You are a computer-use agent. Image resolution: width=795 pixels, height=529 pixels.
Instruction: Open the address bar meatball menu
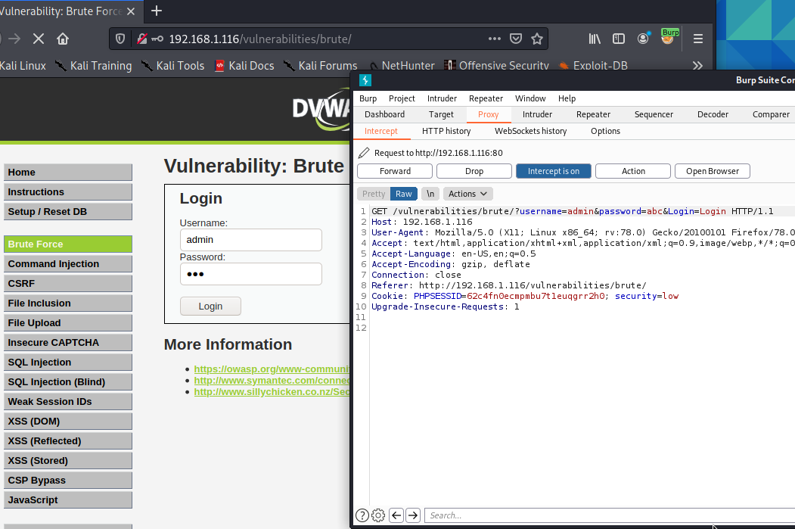click(x=494, y=39)
